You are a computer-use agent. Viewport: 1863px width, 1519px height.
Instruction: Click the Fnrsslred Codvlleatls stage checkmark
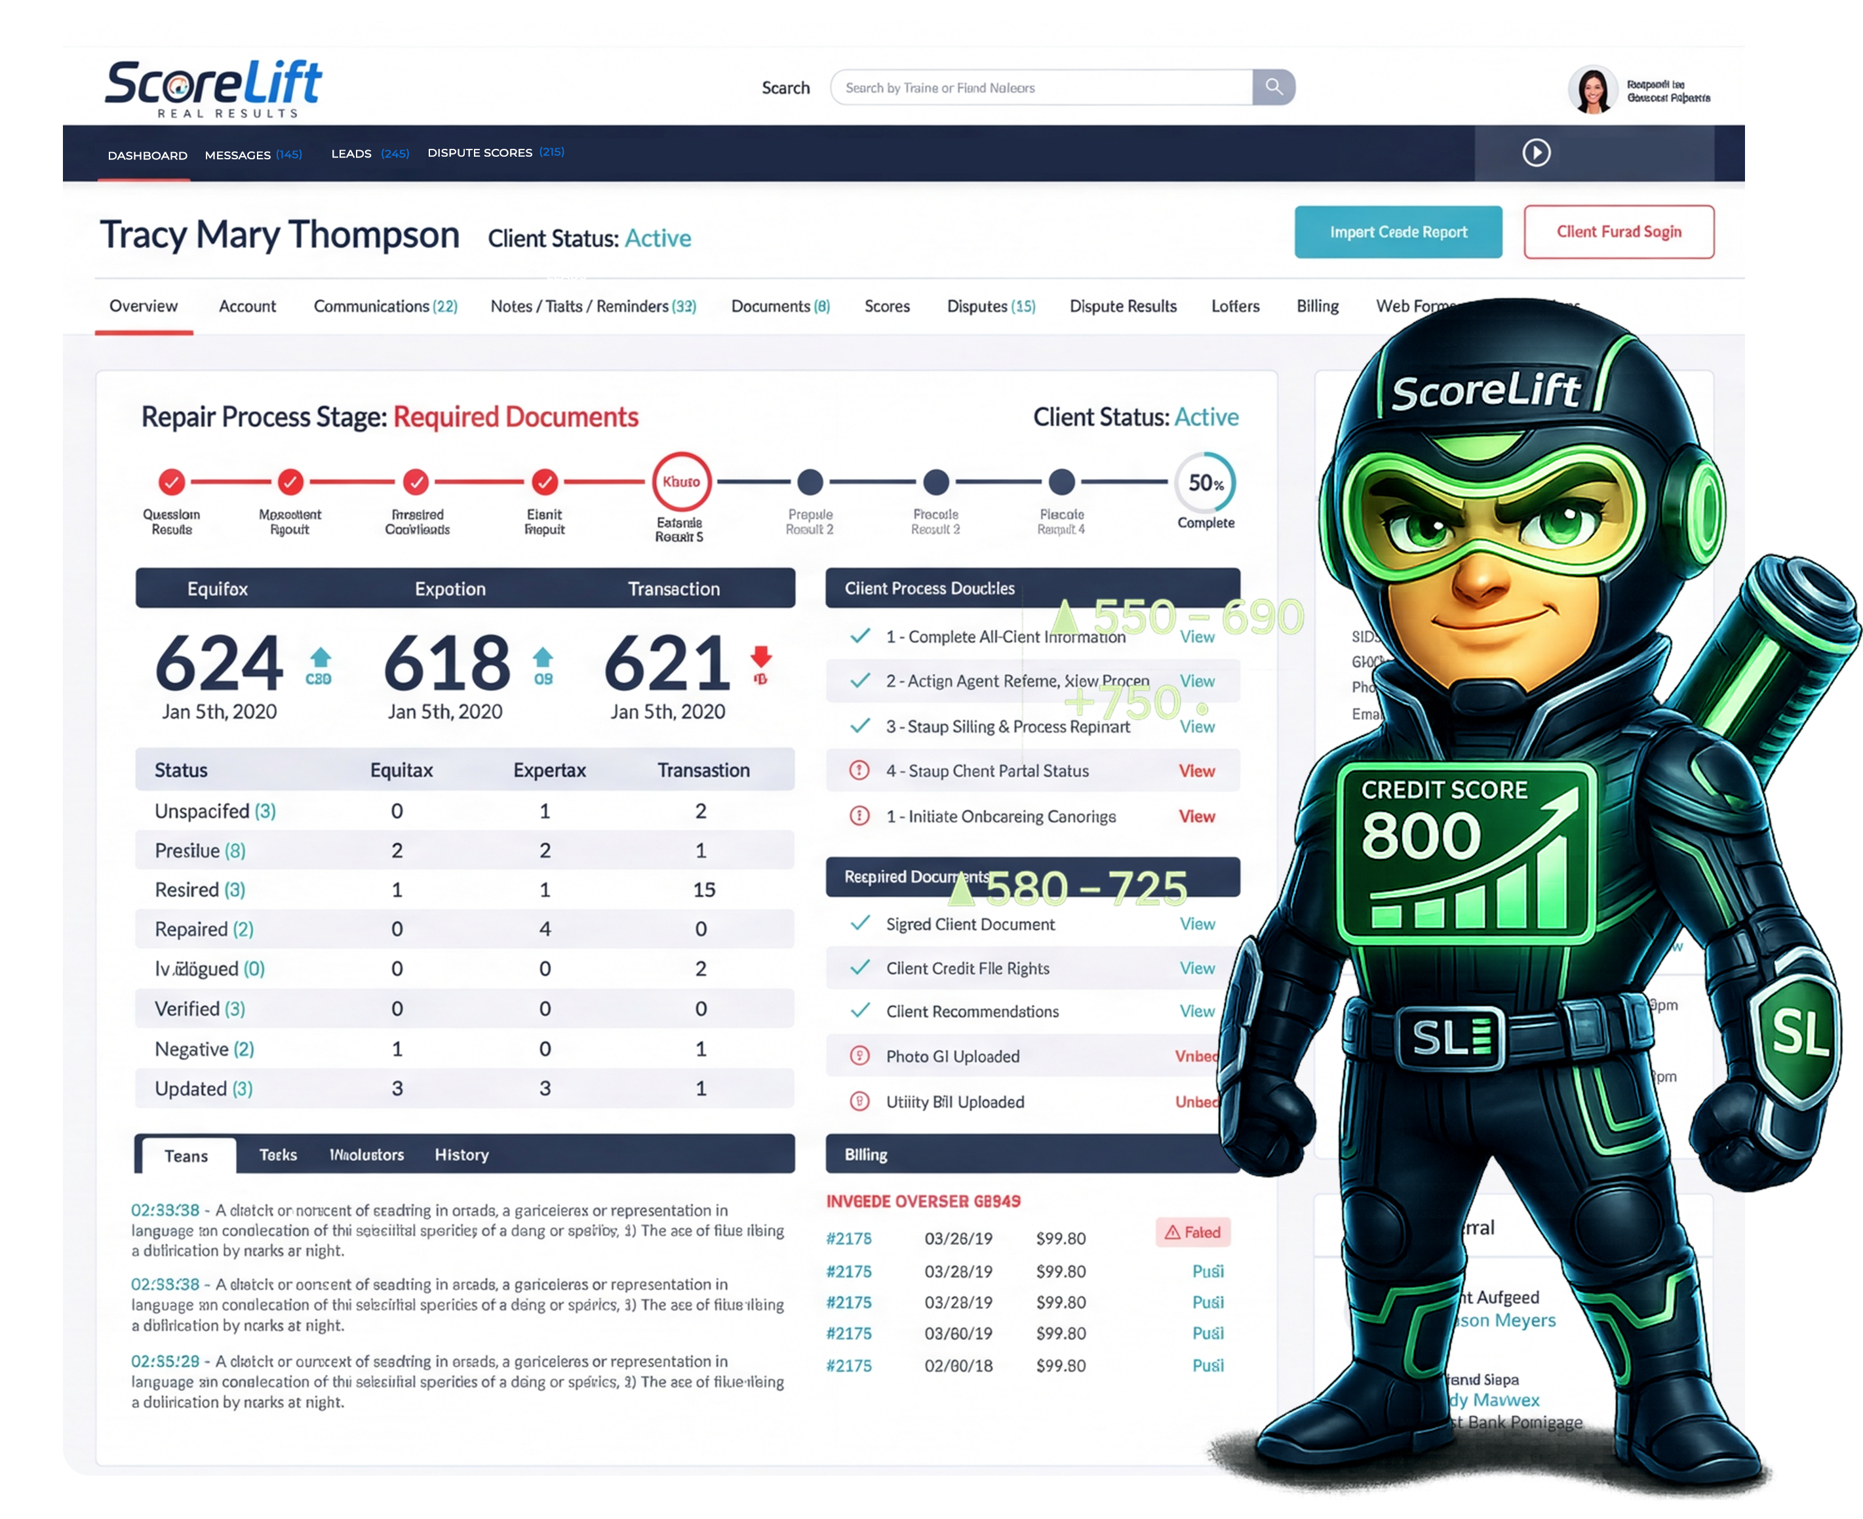click(x=416, y=481)
